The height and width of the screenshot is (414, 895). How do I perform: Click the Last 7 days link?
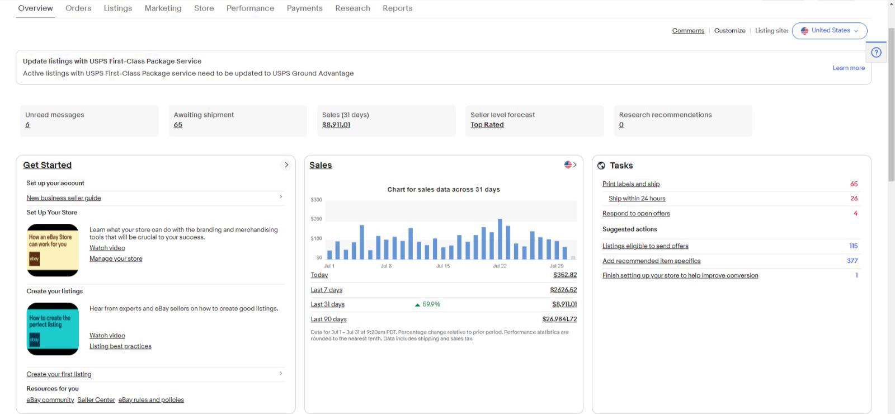tap(327, 290)
